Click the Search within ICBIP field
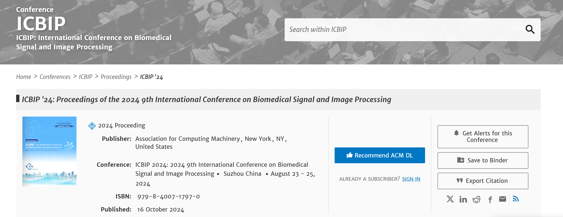 coord(404,30)
